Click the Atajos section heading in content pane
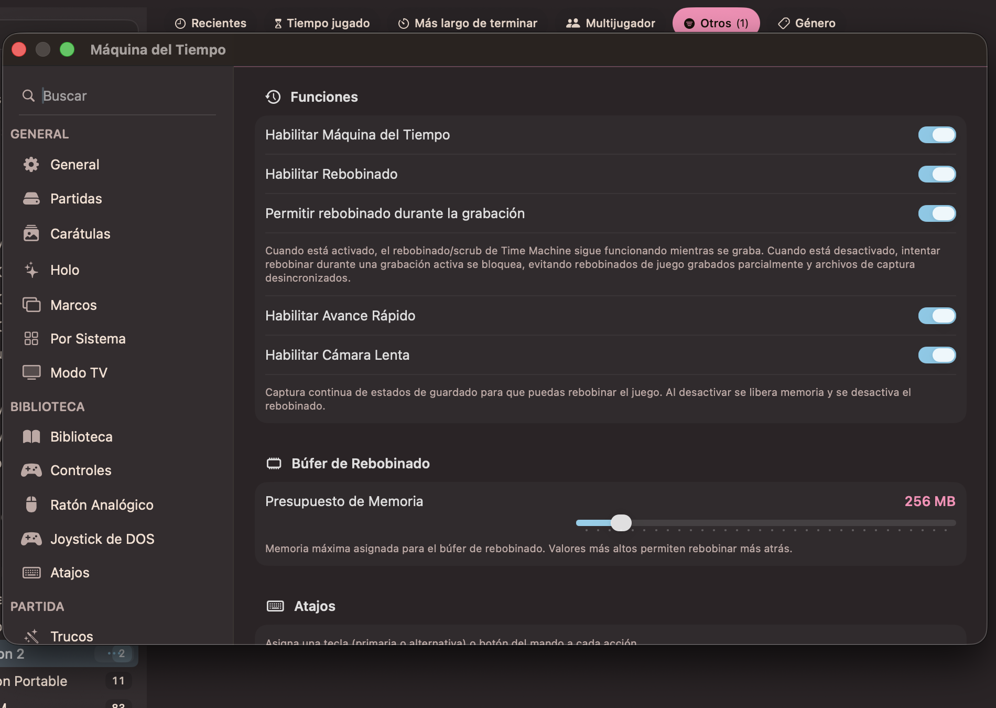 (x=315, y=606)
